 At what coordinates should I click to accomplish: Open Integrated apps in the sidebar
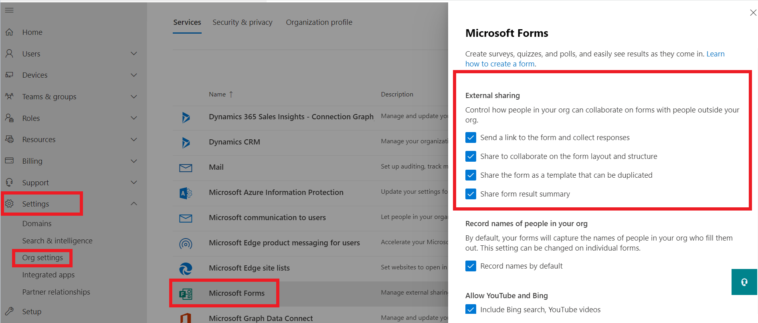coord(49,275)
